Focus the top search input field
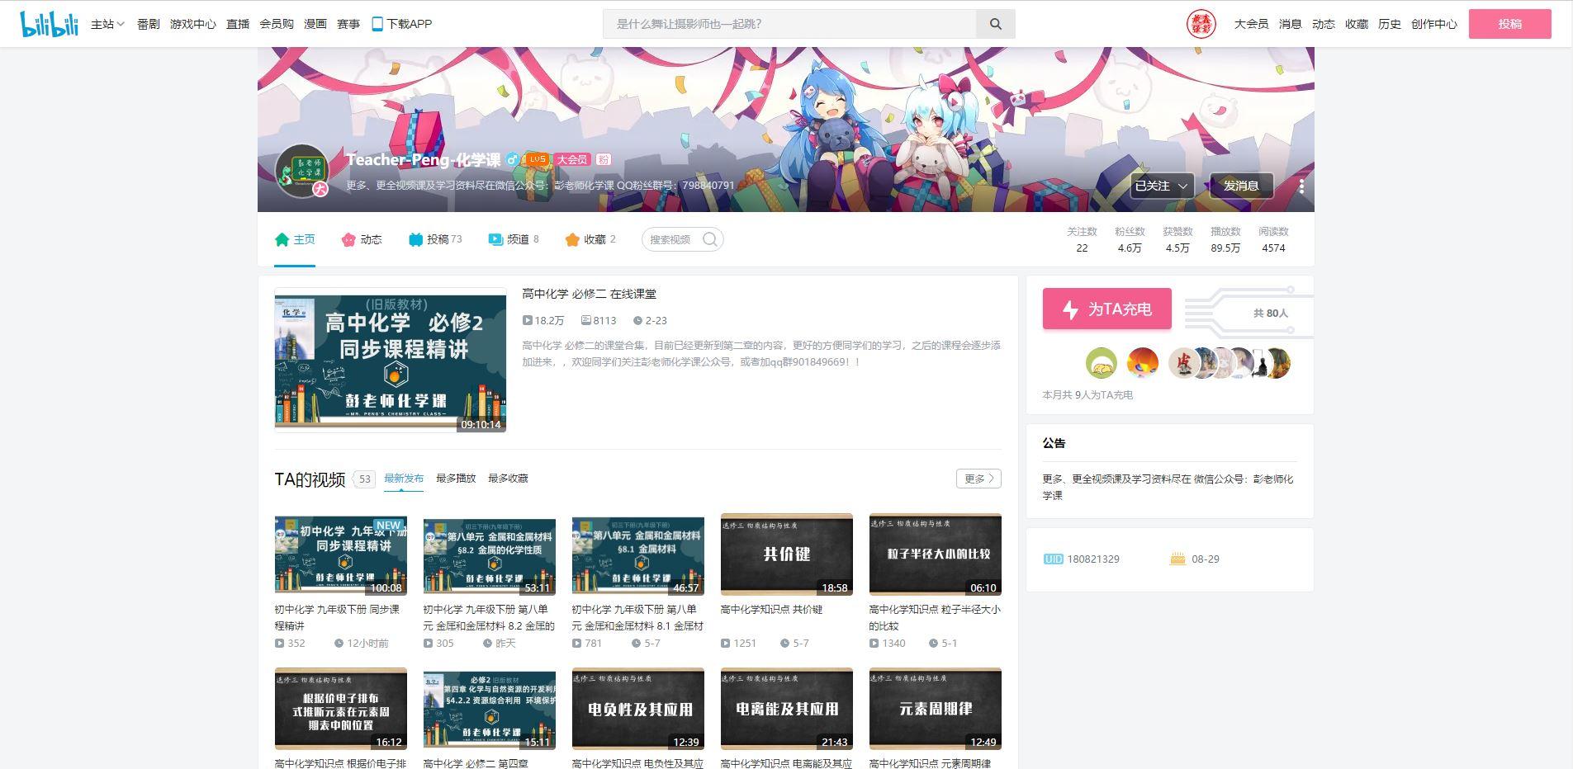The image size is (1573, 769). click(x=790, y=24)
